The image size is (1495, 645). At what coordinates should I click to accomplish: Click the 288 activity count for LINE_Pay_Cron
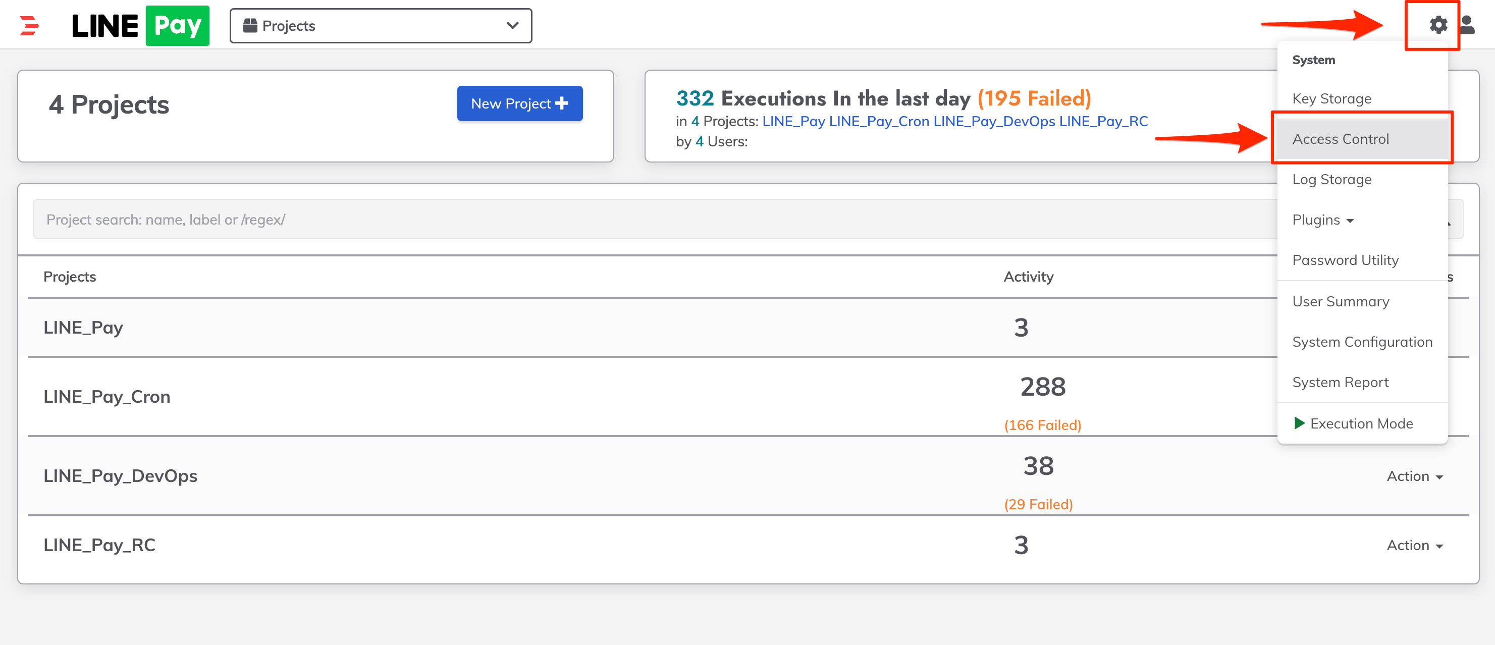[1042, 386]
